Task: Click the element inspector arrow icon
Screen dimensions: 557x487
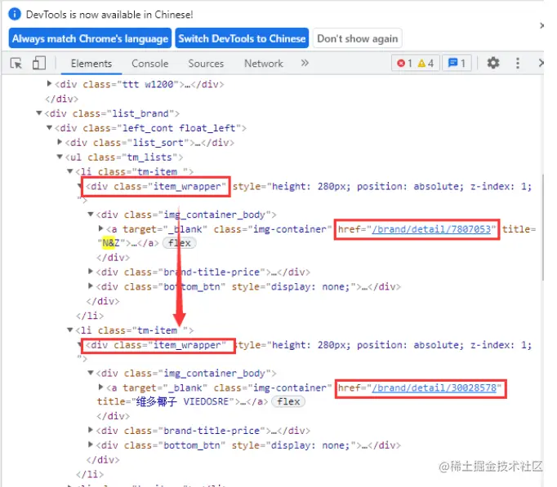Action: click(x=16, y=64)
